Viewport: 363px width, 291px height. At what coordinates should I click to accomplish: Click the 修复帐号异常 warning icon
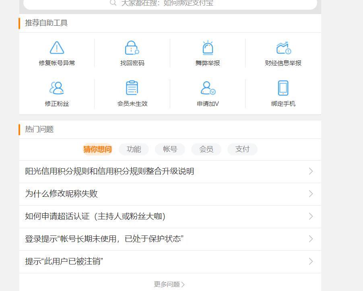tap(57, 47)
